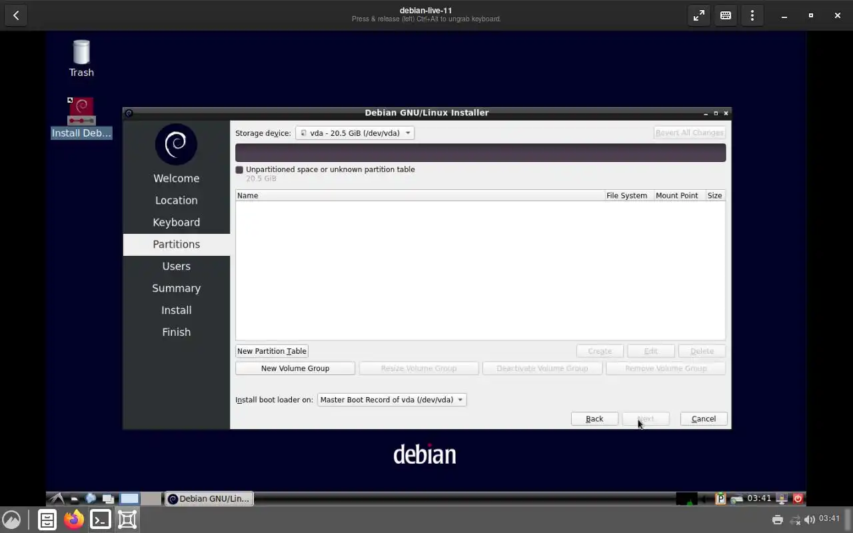The height and width of the screenshot is (533, 853).
Task: Click the GNOME Boxes taskbar icon
Action: point(127,520)
